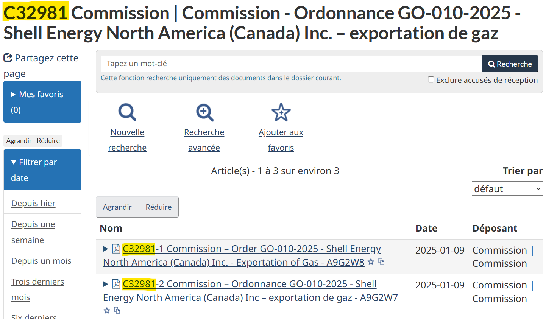546x319 pixels.
Task: Click the PDF icon of document C32981-2
Action: point(116,284)
